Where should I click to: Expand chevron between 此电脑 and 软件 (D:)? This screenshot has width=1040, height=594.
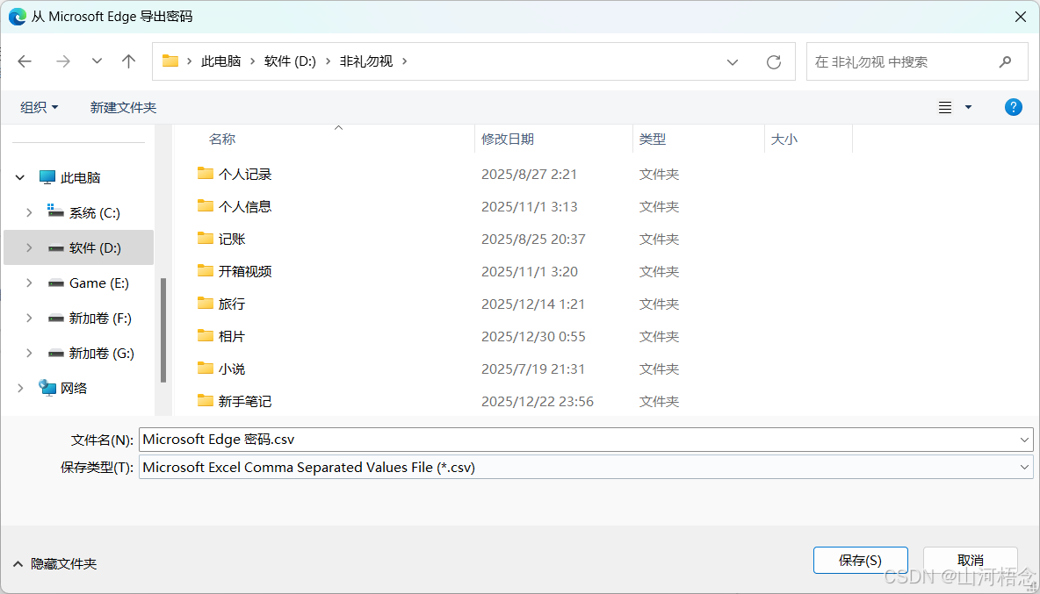(x=253, y=61)
